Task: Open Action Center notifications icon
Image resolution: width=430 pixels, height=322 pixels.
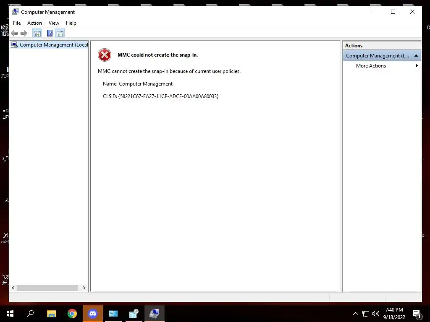Action: tap(417, 314)
